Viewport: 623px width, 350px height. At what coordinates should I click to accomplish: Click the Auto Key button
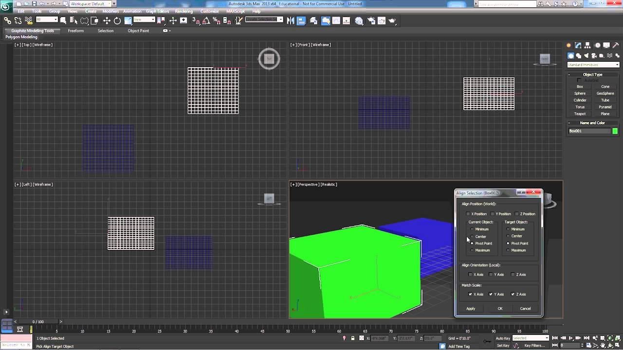pyautogui.click(x=503, y=338)
